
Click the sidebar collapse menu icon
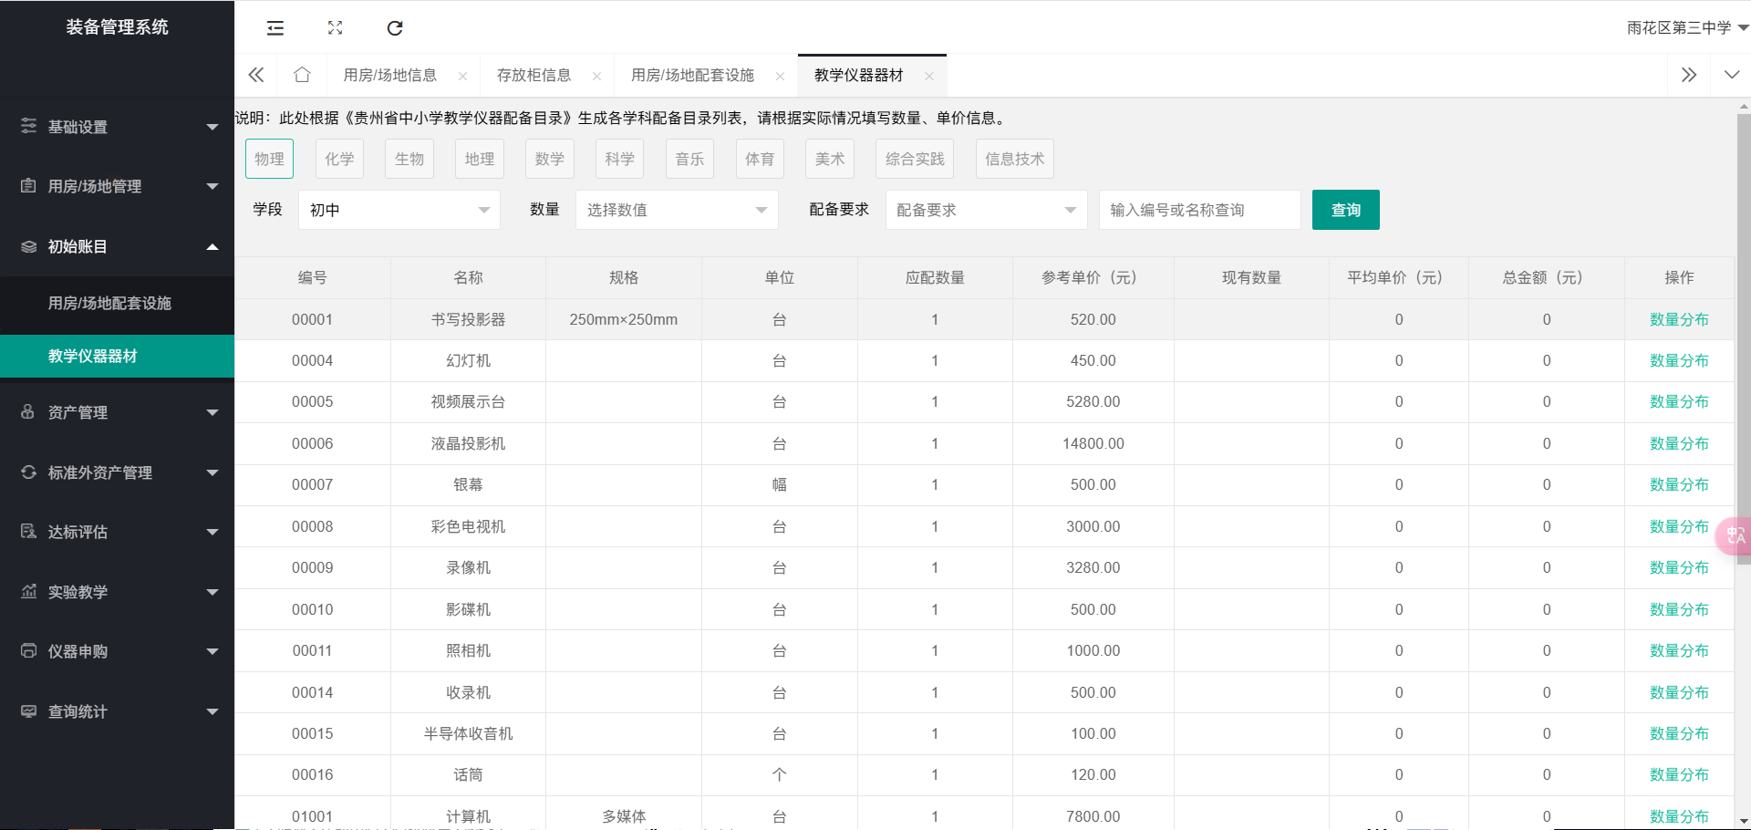pos(275,28)
